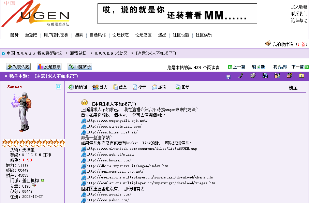Image resolution: width=309 pixels, height=203 pixels.
Task: Click the floppy disk save icon in purple bar
Action: (228, 76)
